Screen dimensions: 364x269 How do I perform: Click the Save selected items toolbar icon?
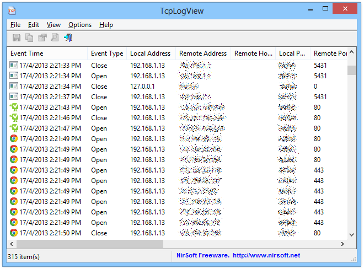click(17, 37)
